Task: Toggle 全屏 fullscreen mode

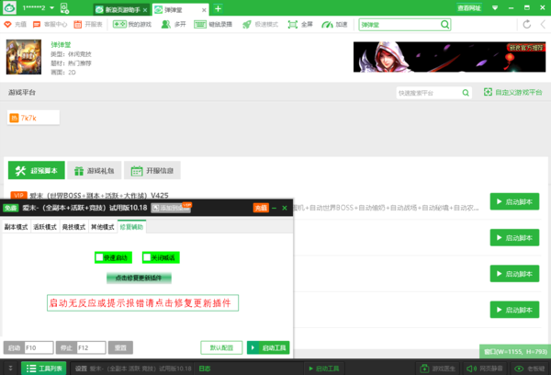Action: point(300,24)
